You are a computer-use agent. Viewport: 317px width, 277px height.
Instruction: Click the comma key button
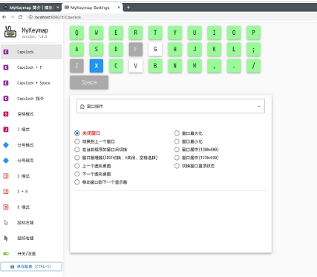pos(214,66)
